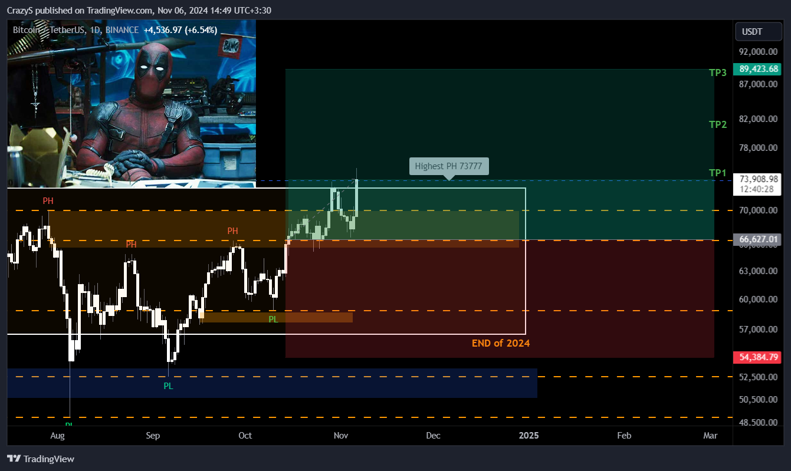Click the Sep label on time axis
Viewport: 791px width, 471px height.
pos(153,436)
